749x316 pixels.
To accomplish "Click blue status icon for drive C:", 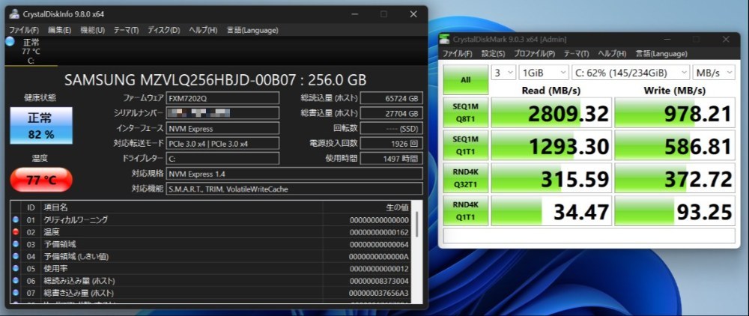I will coord(10,41).
